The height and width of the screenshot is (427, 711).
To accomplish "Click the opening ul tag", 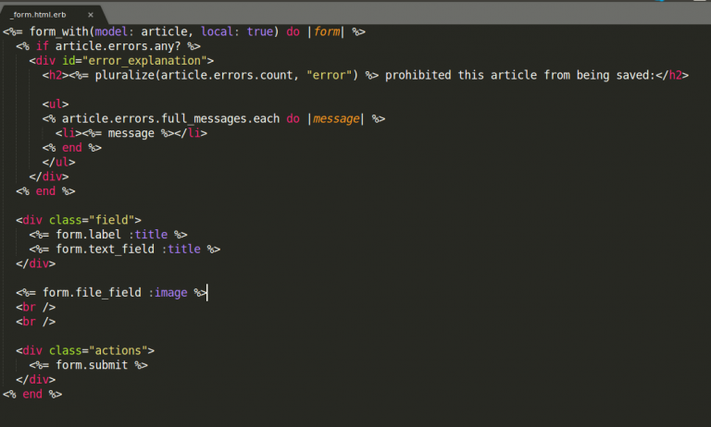I will 56,104.
